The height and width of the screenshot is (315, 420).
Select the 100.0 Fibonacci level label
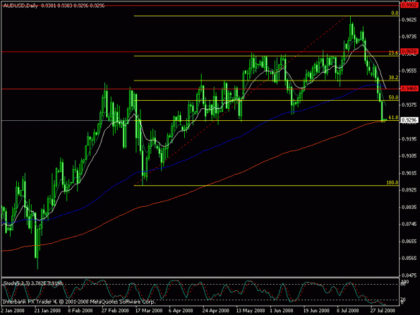coord(392,183)
